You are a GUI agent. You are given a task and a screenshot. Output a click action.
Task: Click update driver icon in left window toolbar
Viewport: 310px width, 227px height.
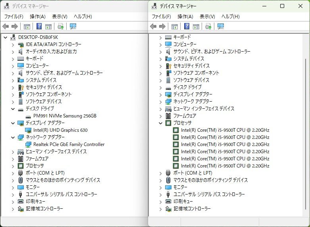pyautogui.click(x=60, y=26)
